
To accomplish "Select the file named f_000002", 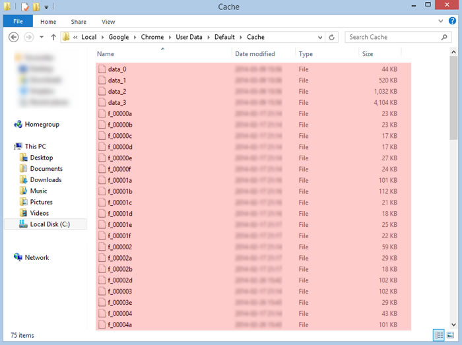I will pos(120,247).
